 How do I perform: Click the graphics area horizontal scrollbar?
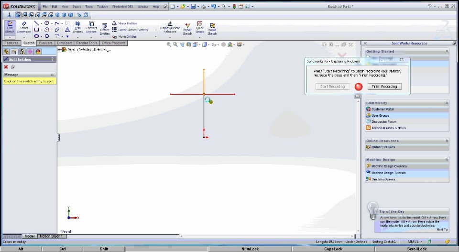pyautogui.click(x=267, y=236)
